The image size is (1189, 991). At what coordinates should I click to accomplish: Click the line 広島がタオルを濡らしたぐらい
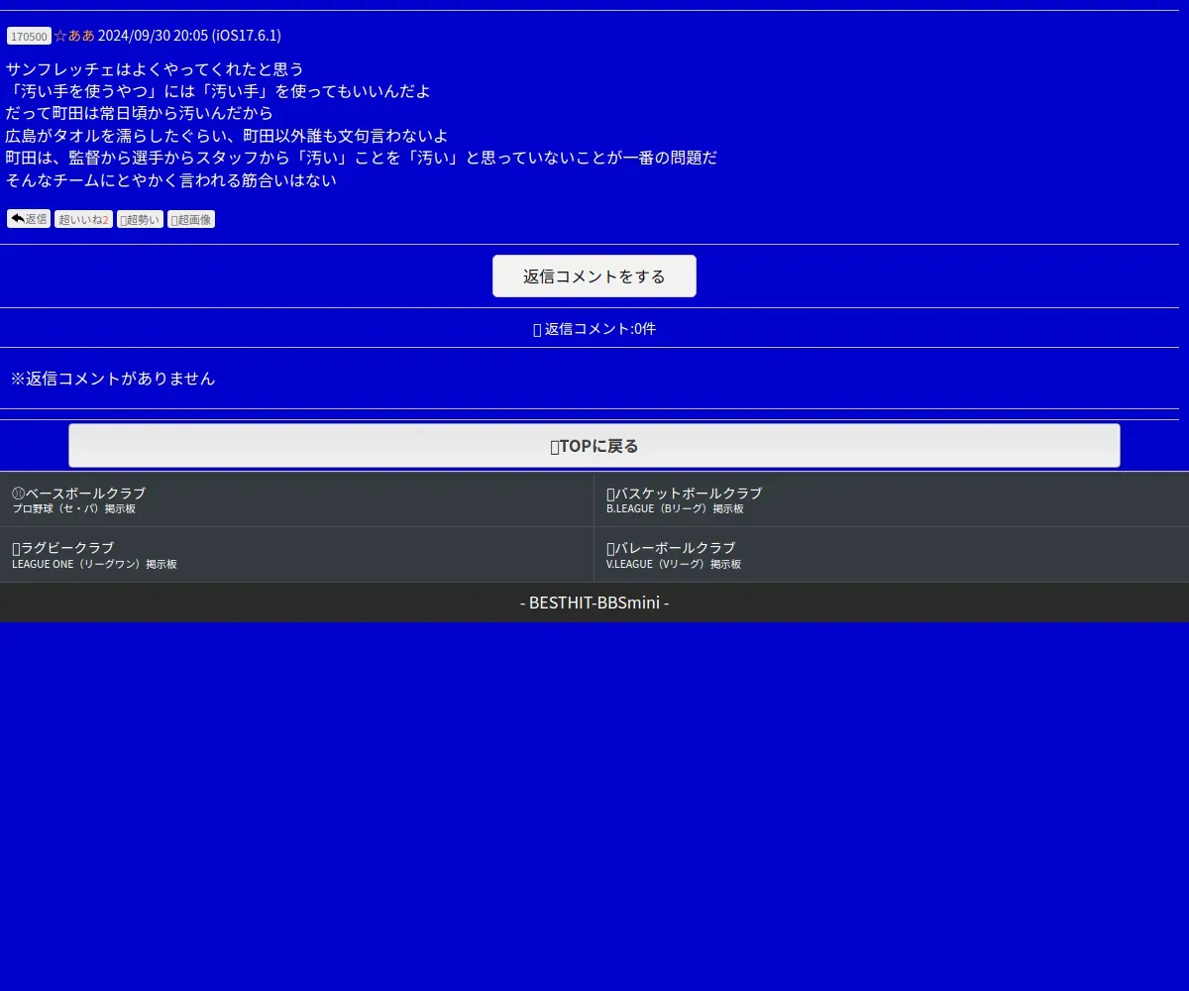pyautogui.click(x=227, y=136)
